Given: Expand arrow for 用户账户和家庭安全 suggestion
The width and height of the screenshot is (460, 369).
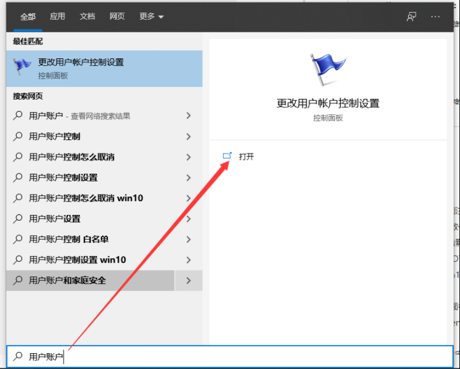Looking at the screenshot, I should [x=188, y=280].
